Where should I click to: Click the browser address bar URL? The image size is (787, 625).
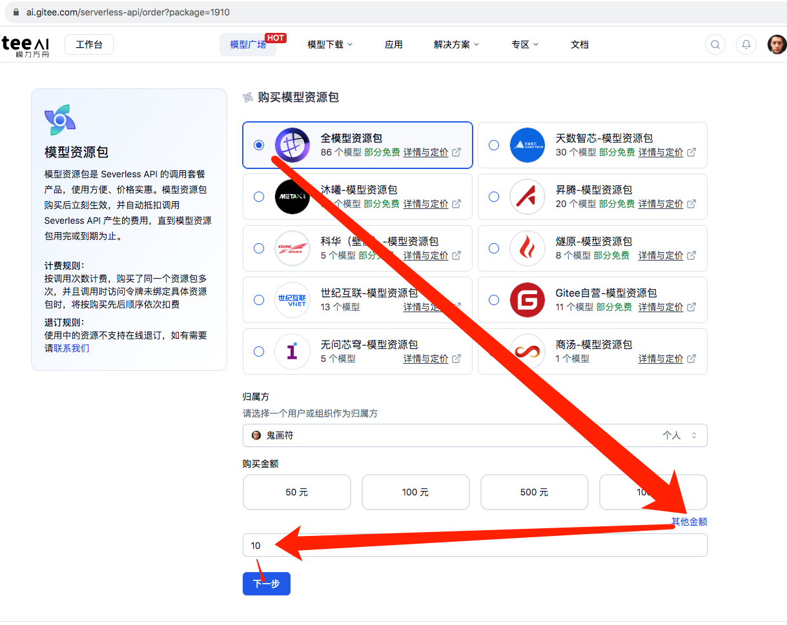tap(128, 12)
